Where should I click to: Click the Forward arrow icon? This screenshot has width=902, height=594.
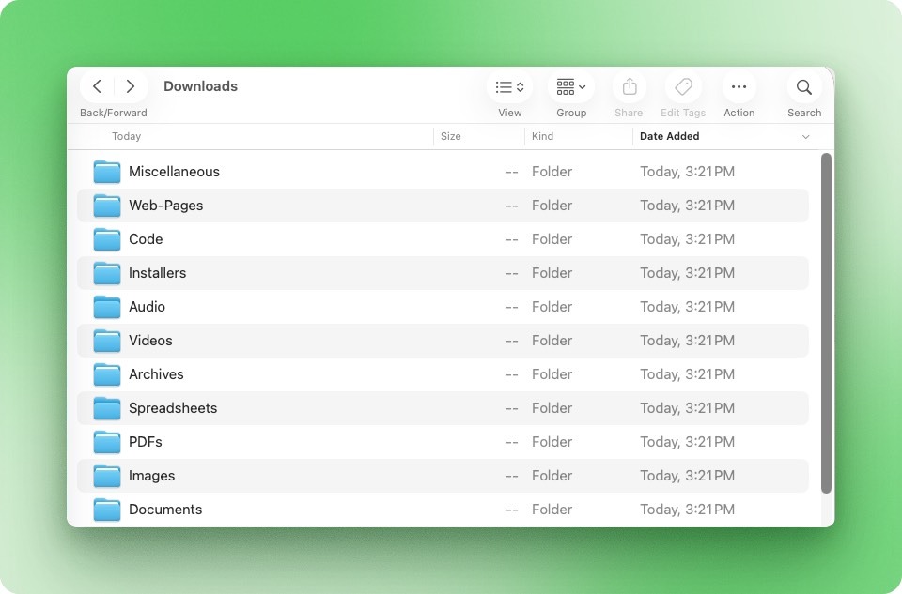131,86
